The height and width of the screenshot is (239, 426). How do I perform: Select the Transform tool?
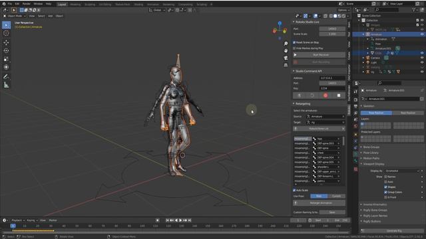click(6, 67)
